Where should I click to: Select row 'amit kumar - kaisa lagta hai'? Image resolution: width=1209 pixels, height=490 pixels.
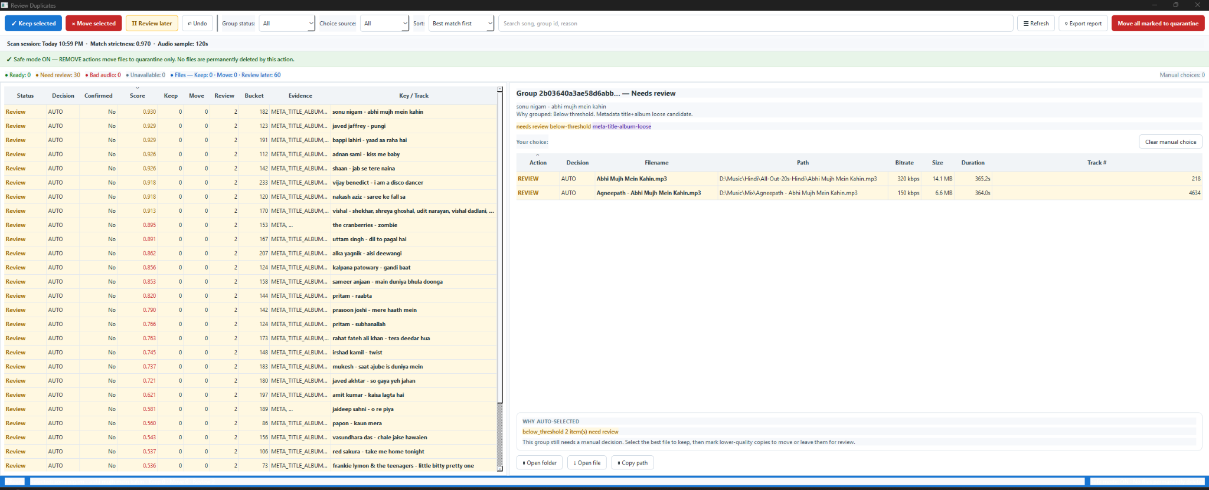pos(251,394)
